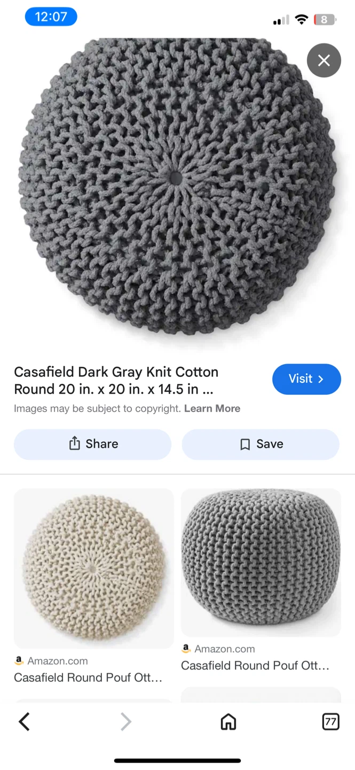Tap the 12:07 time indicator pill

click(x=51, y=17)
